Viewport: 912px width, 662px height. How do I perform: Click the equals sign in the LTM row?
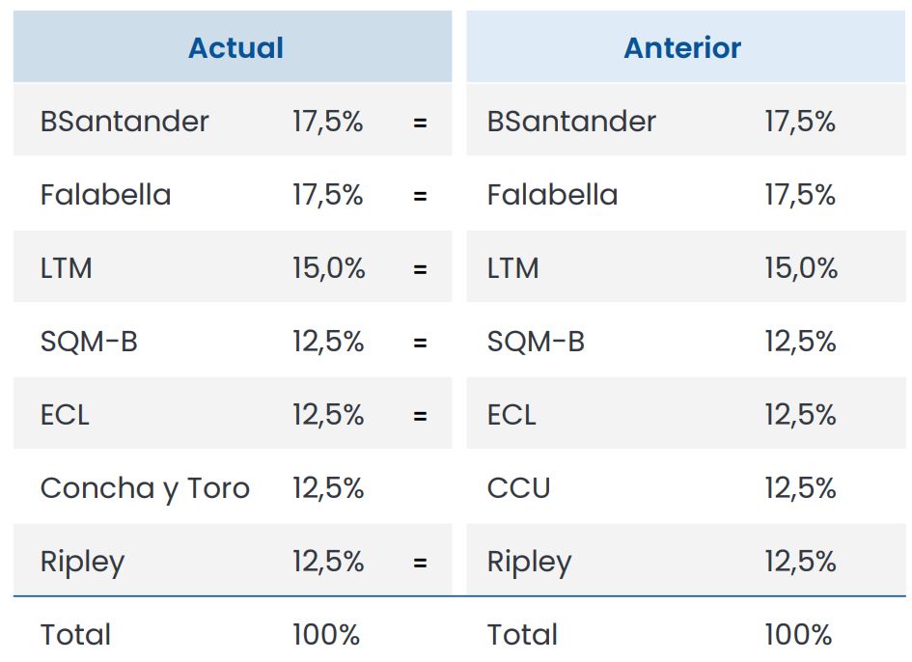420,269
